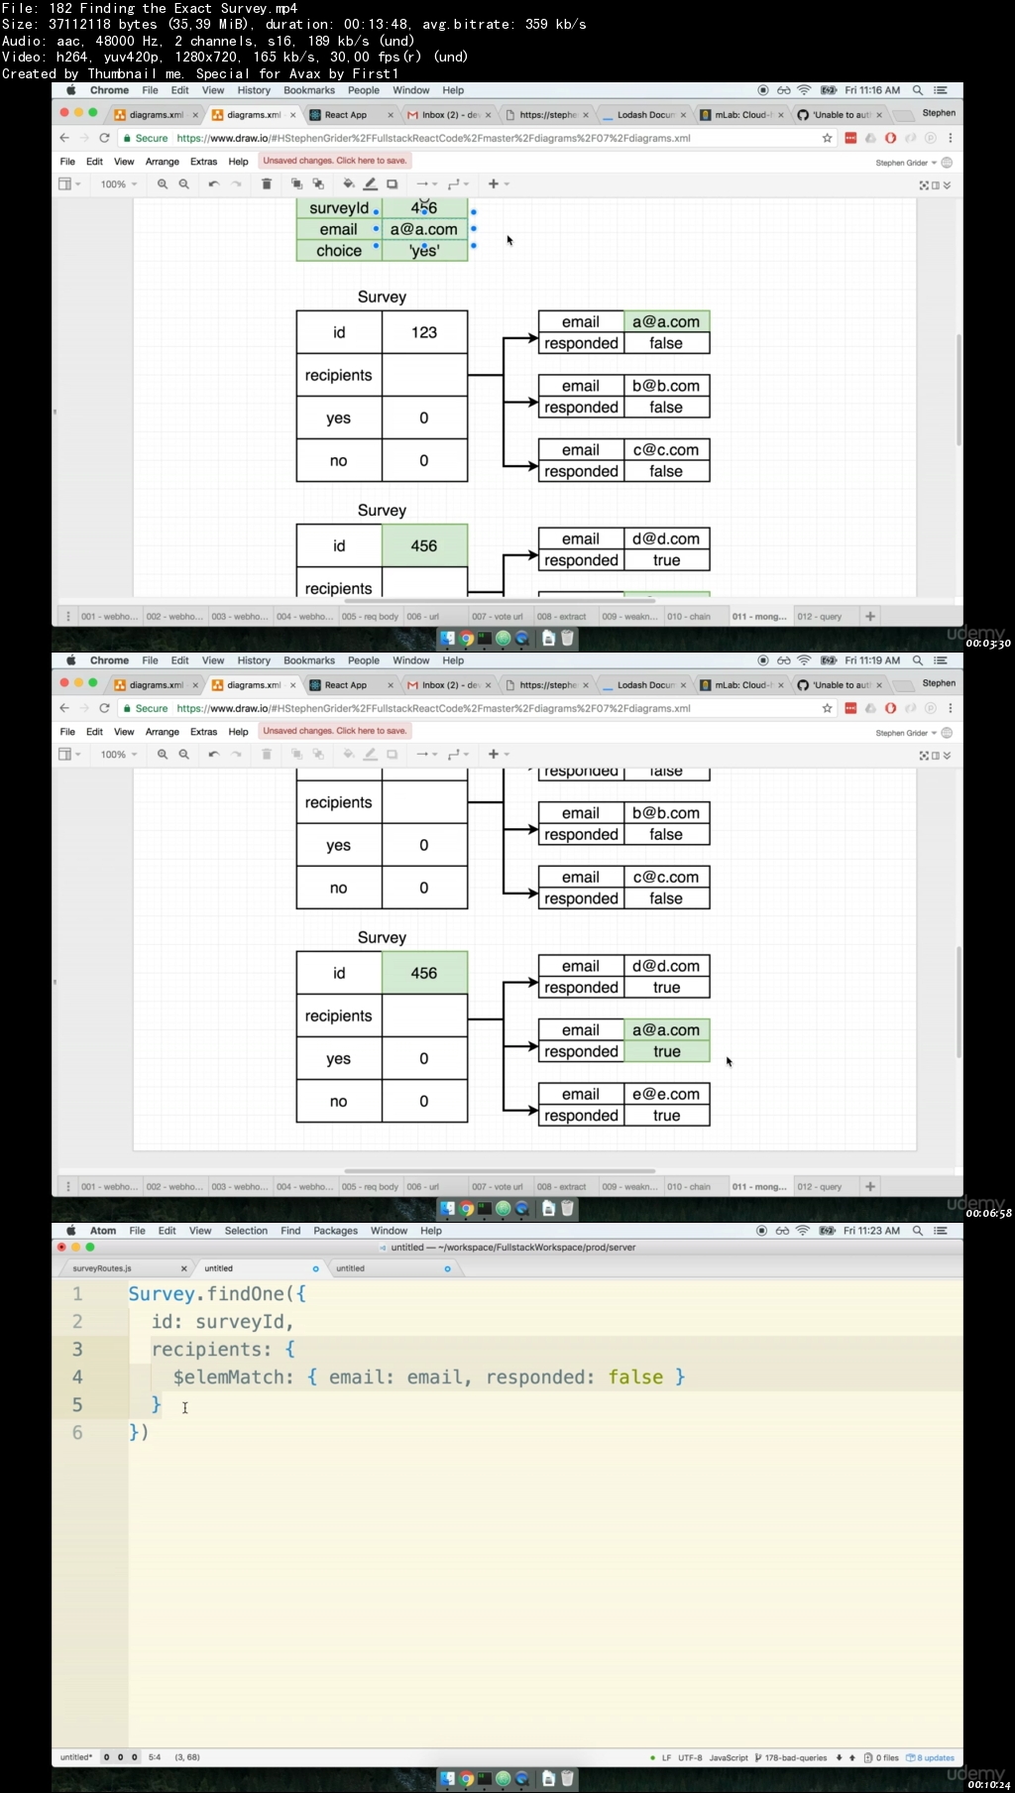The width and height of the screenshot is (1015, 1793).
Task: Click the Unsaved changes save notice in 11:16 AM window
Action: tap(335, 161)
